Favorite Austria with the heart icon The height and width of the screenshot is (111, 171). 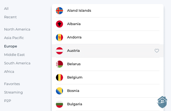157,51
